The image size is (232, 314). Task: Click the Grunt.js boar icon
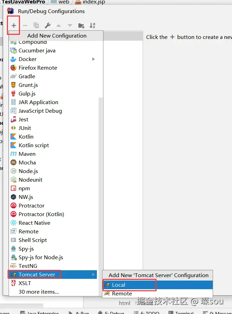(13, 85)
